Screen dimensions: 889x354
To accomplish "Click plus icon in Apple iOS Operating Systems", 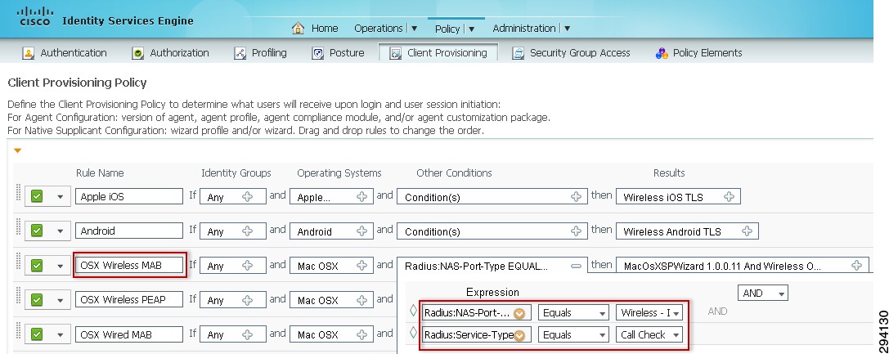I will click(x=361, y=196).
